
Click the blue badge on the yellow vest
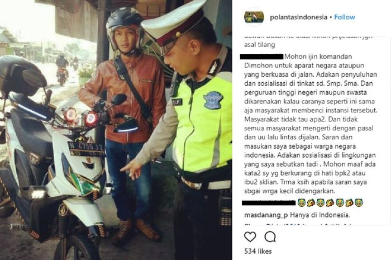pyautogui.click(x=213, y=100)
